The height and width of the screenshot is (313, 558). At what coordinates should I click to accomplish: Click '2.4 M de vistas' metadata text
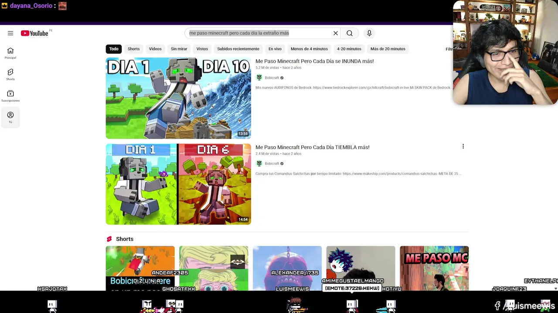coord(267,154)
